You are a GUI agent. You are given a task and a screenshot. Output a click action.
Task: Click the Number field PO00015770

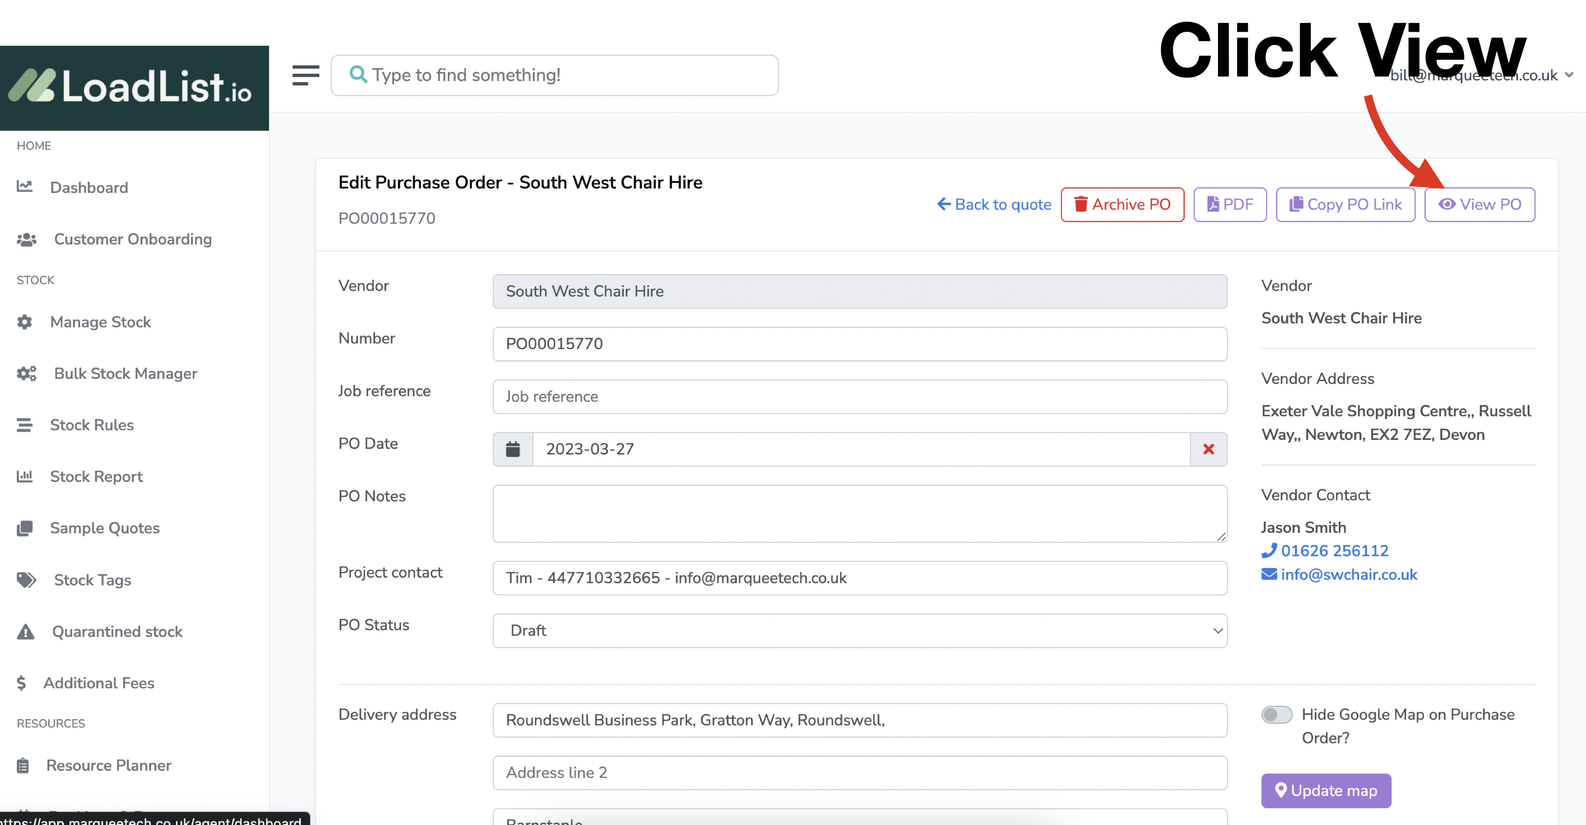pos(859,344)
